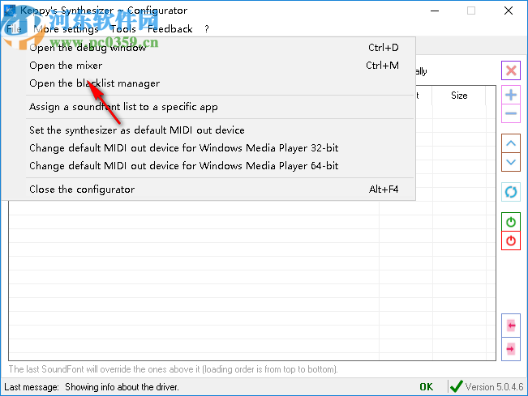
Task: Reload the SoundFont list with the refresh icon
Action: 511,192
